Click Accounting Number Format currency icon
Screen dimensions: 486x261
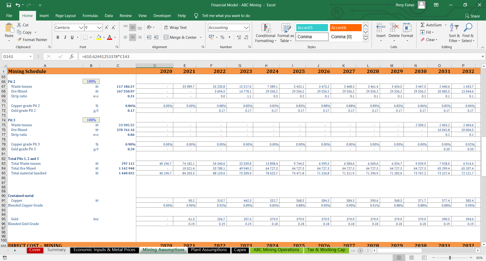[211, 37]
